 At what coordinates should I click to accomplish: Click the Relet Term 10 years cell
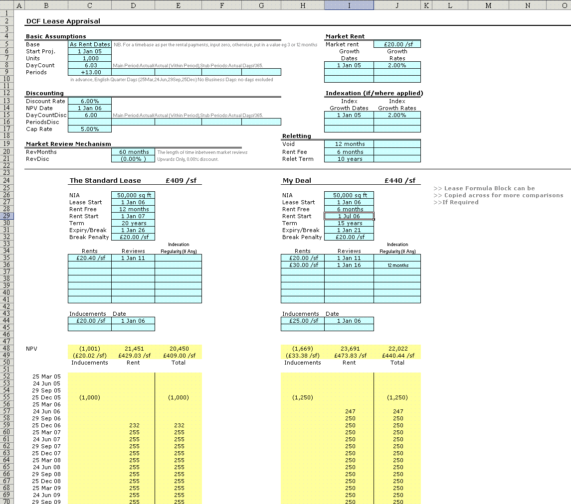click(x=349, y=159)
